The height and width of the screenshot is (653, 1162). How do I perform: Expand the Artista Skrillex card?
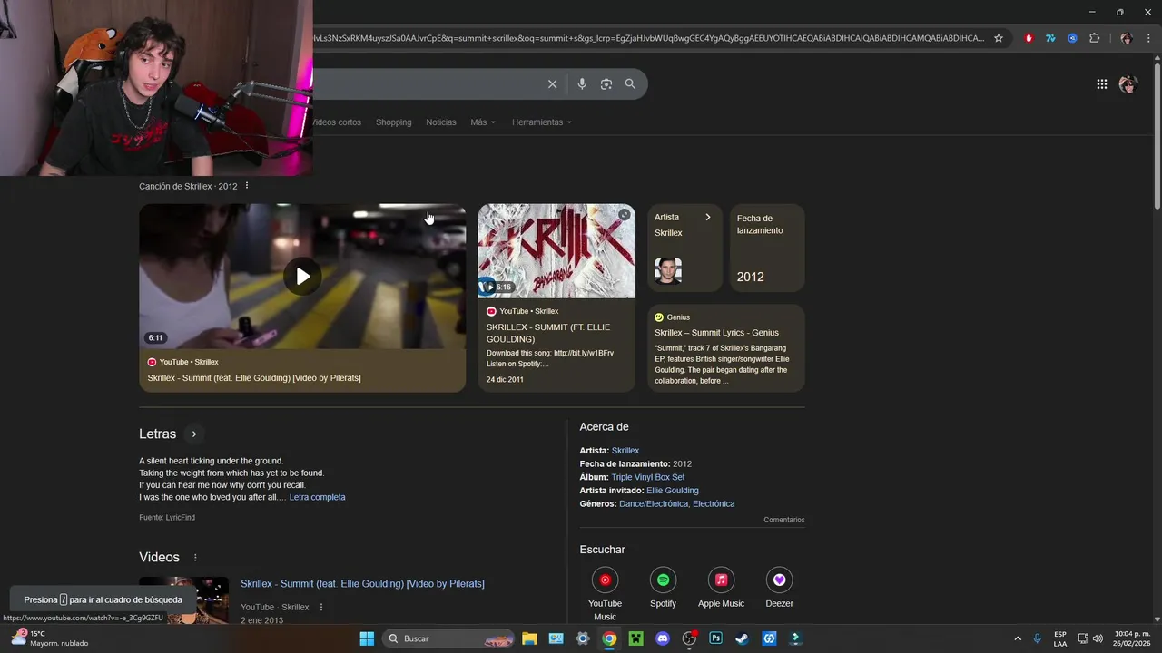pyautogui.click(x=684, y=248)
